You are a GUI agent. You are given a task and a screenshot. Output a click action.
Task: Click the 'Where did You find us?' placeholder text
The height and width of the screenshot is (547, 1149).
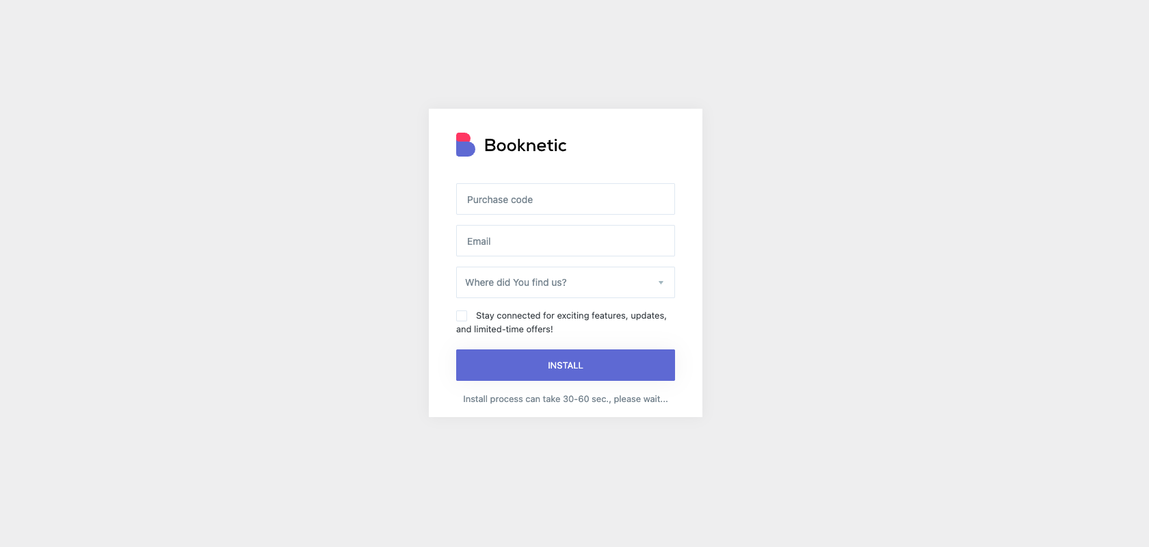[516, 282]
